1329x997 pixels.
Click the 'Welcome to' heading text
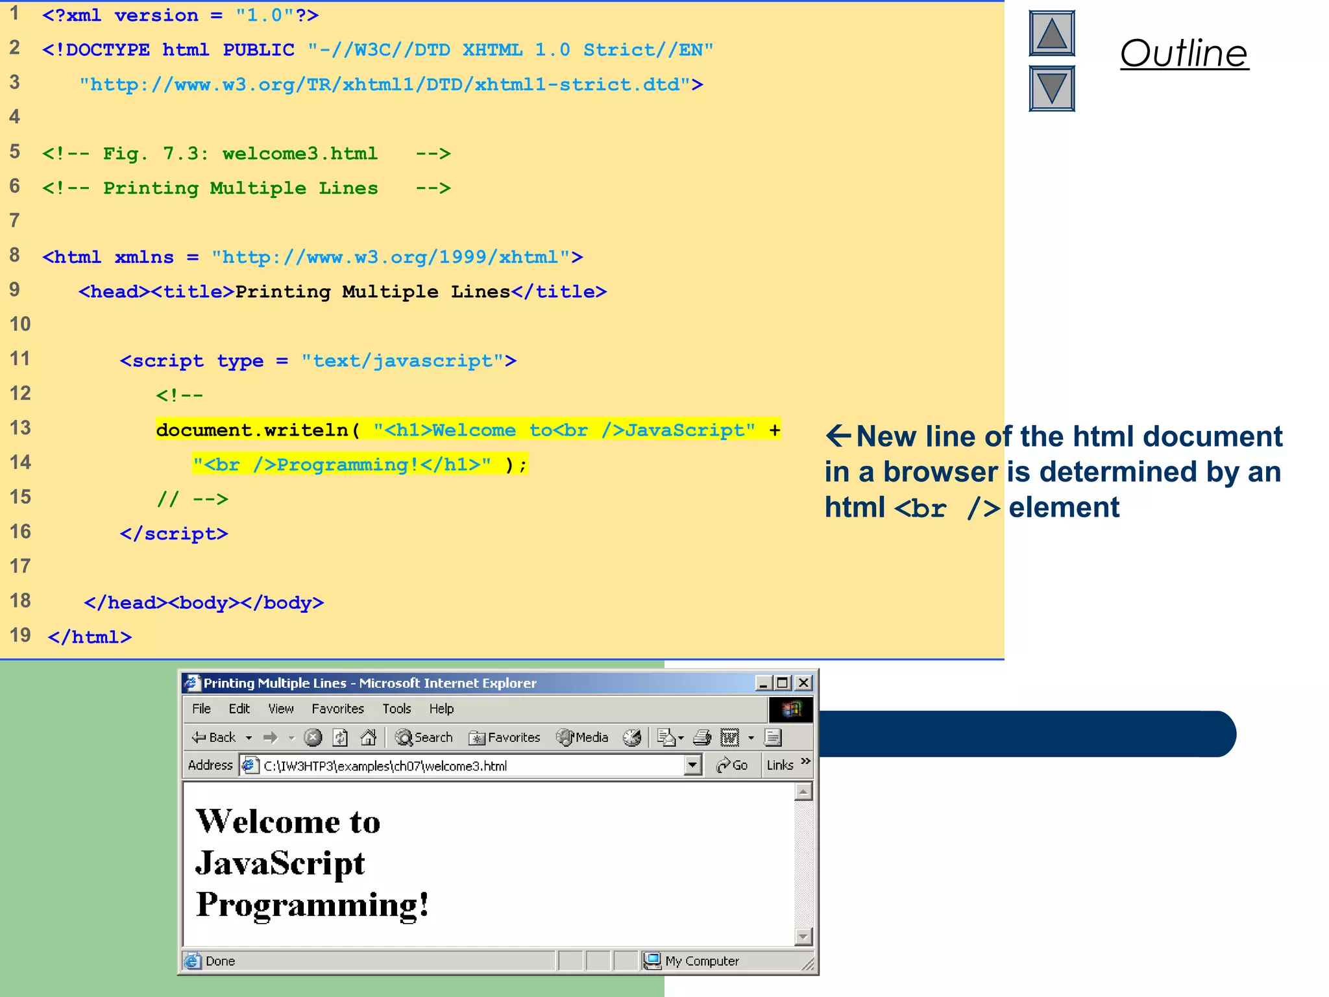[x=288, y=822]
